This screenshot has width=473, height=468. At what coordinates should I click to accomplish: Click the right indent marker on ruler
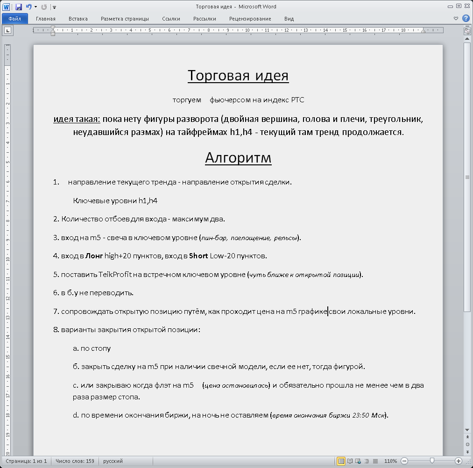click(x=423, y=30)
